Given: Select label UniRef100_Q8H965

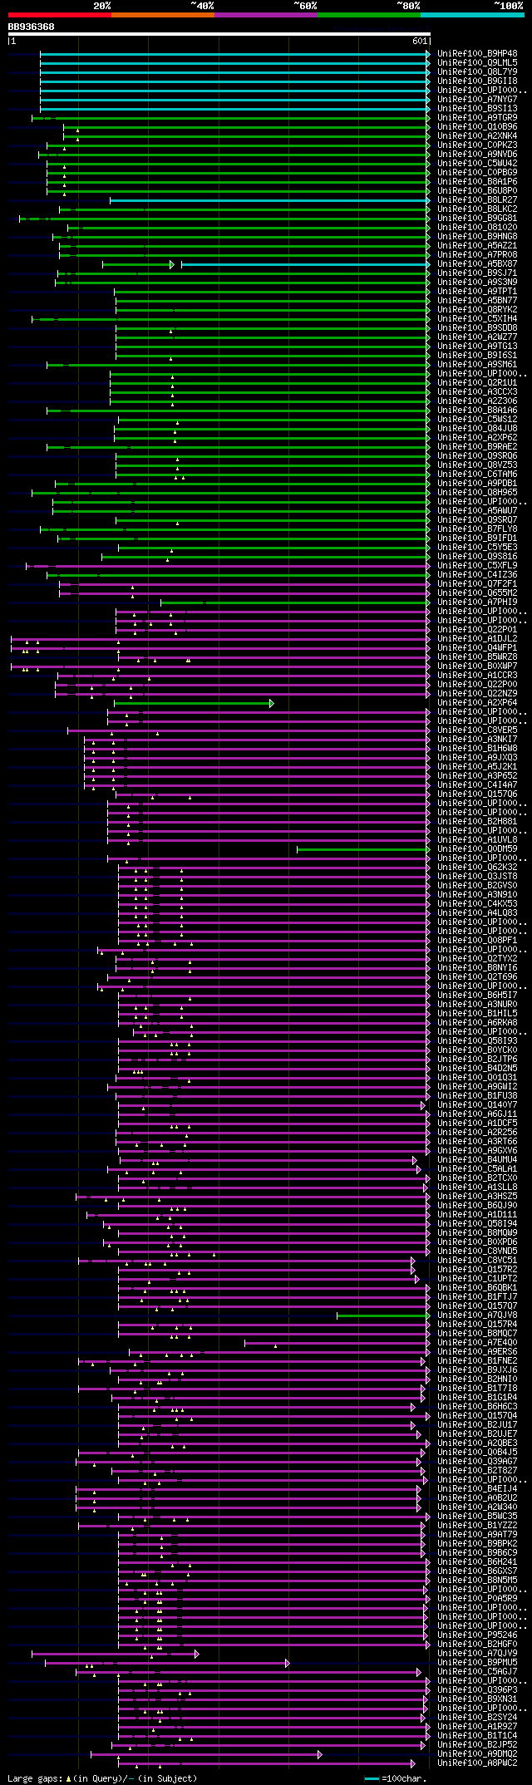Looking at the screenshot, I should (x=477, y=493).
